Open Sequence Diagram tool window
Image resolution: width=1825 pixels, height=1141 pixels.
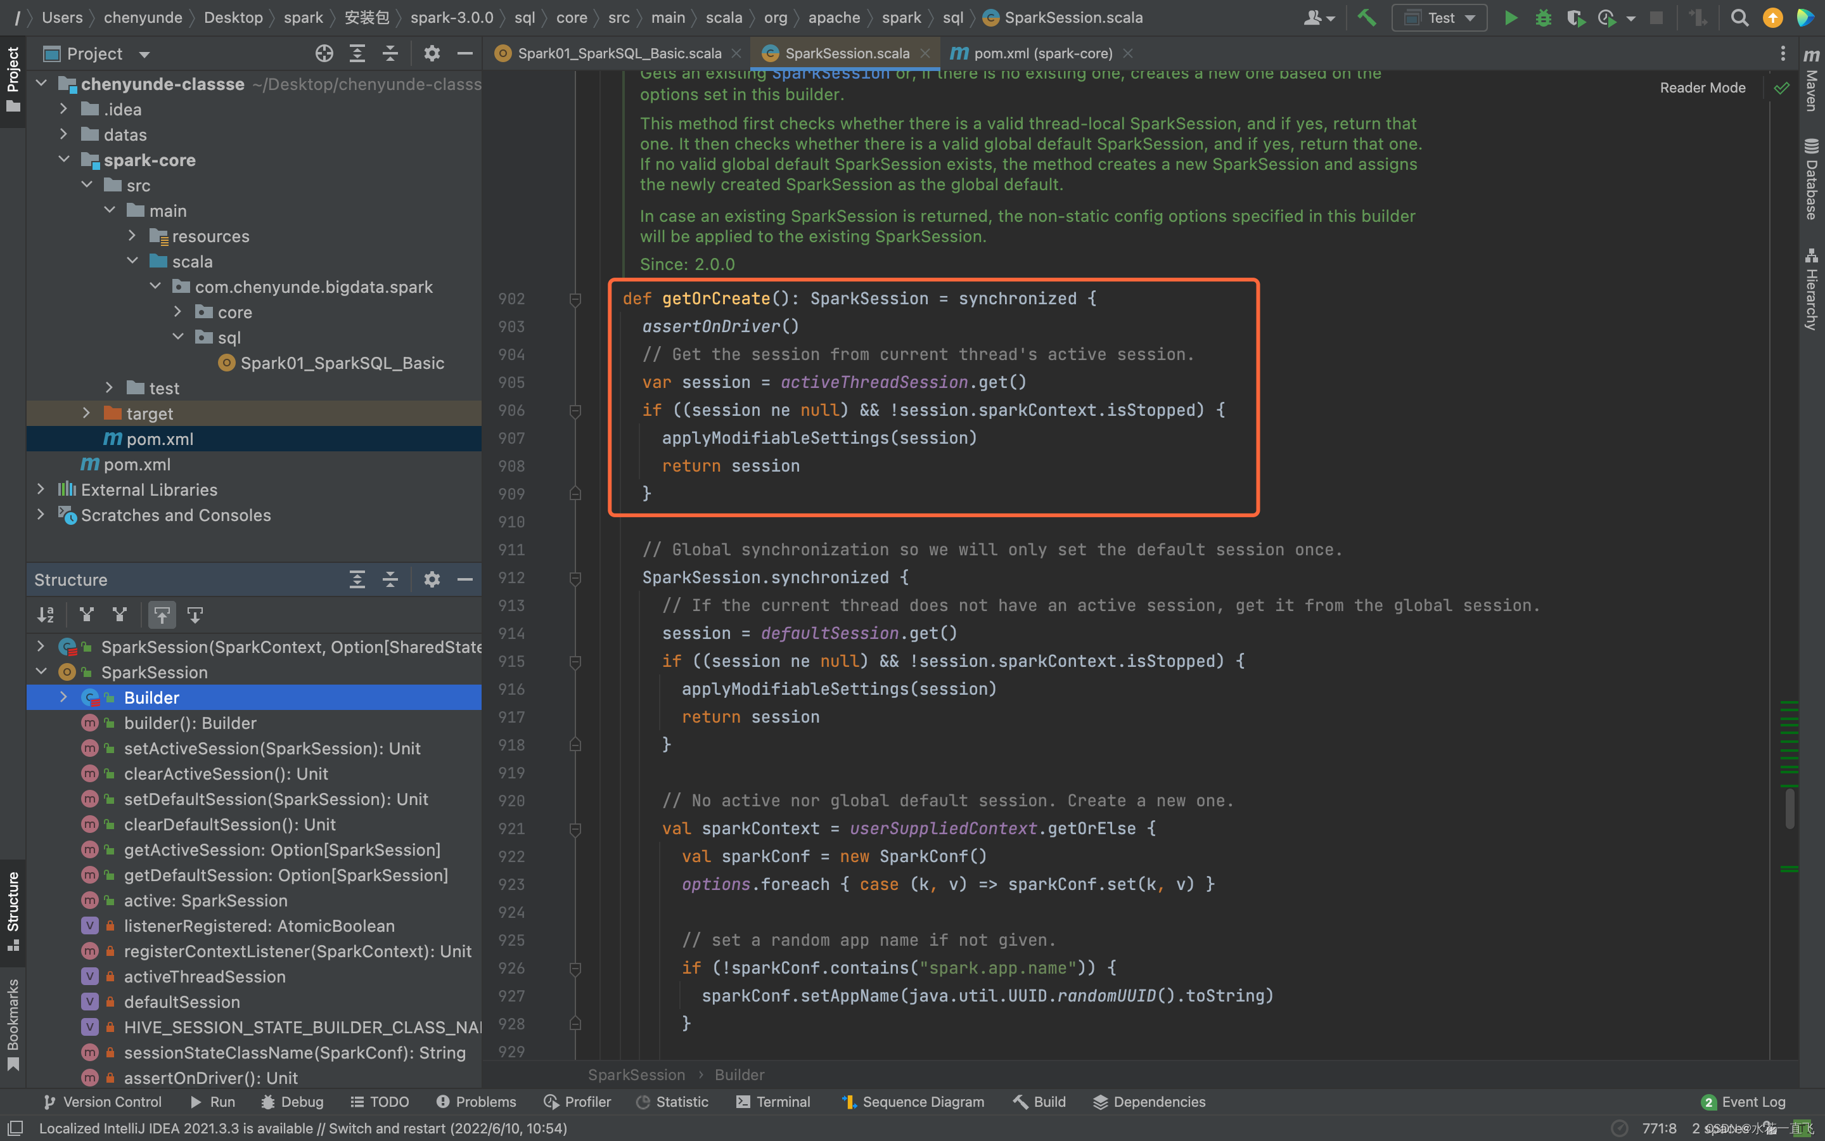pyautogui.click(x=912, y=1102)
